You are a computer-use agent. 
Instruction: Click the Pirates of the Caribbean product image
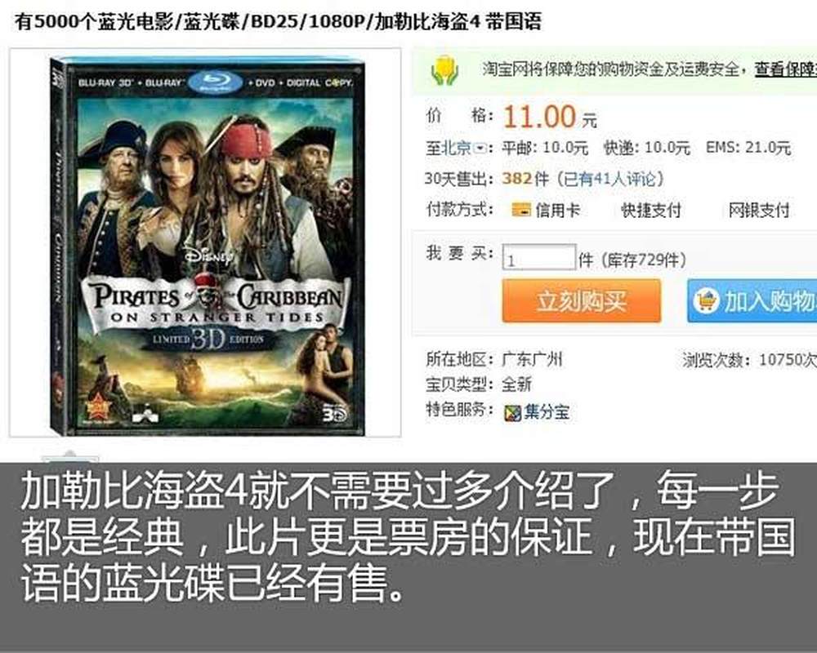click(205, 242)
